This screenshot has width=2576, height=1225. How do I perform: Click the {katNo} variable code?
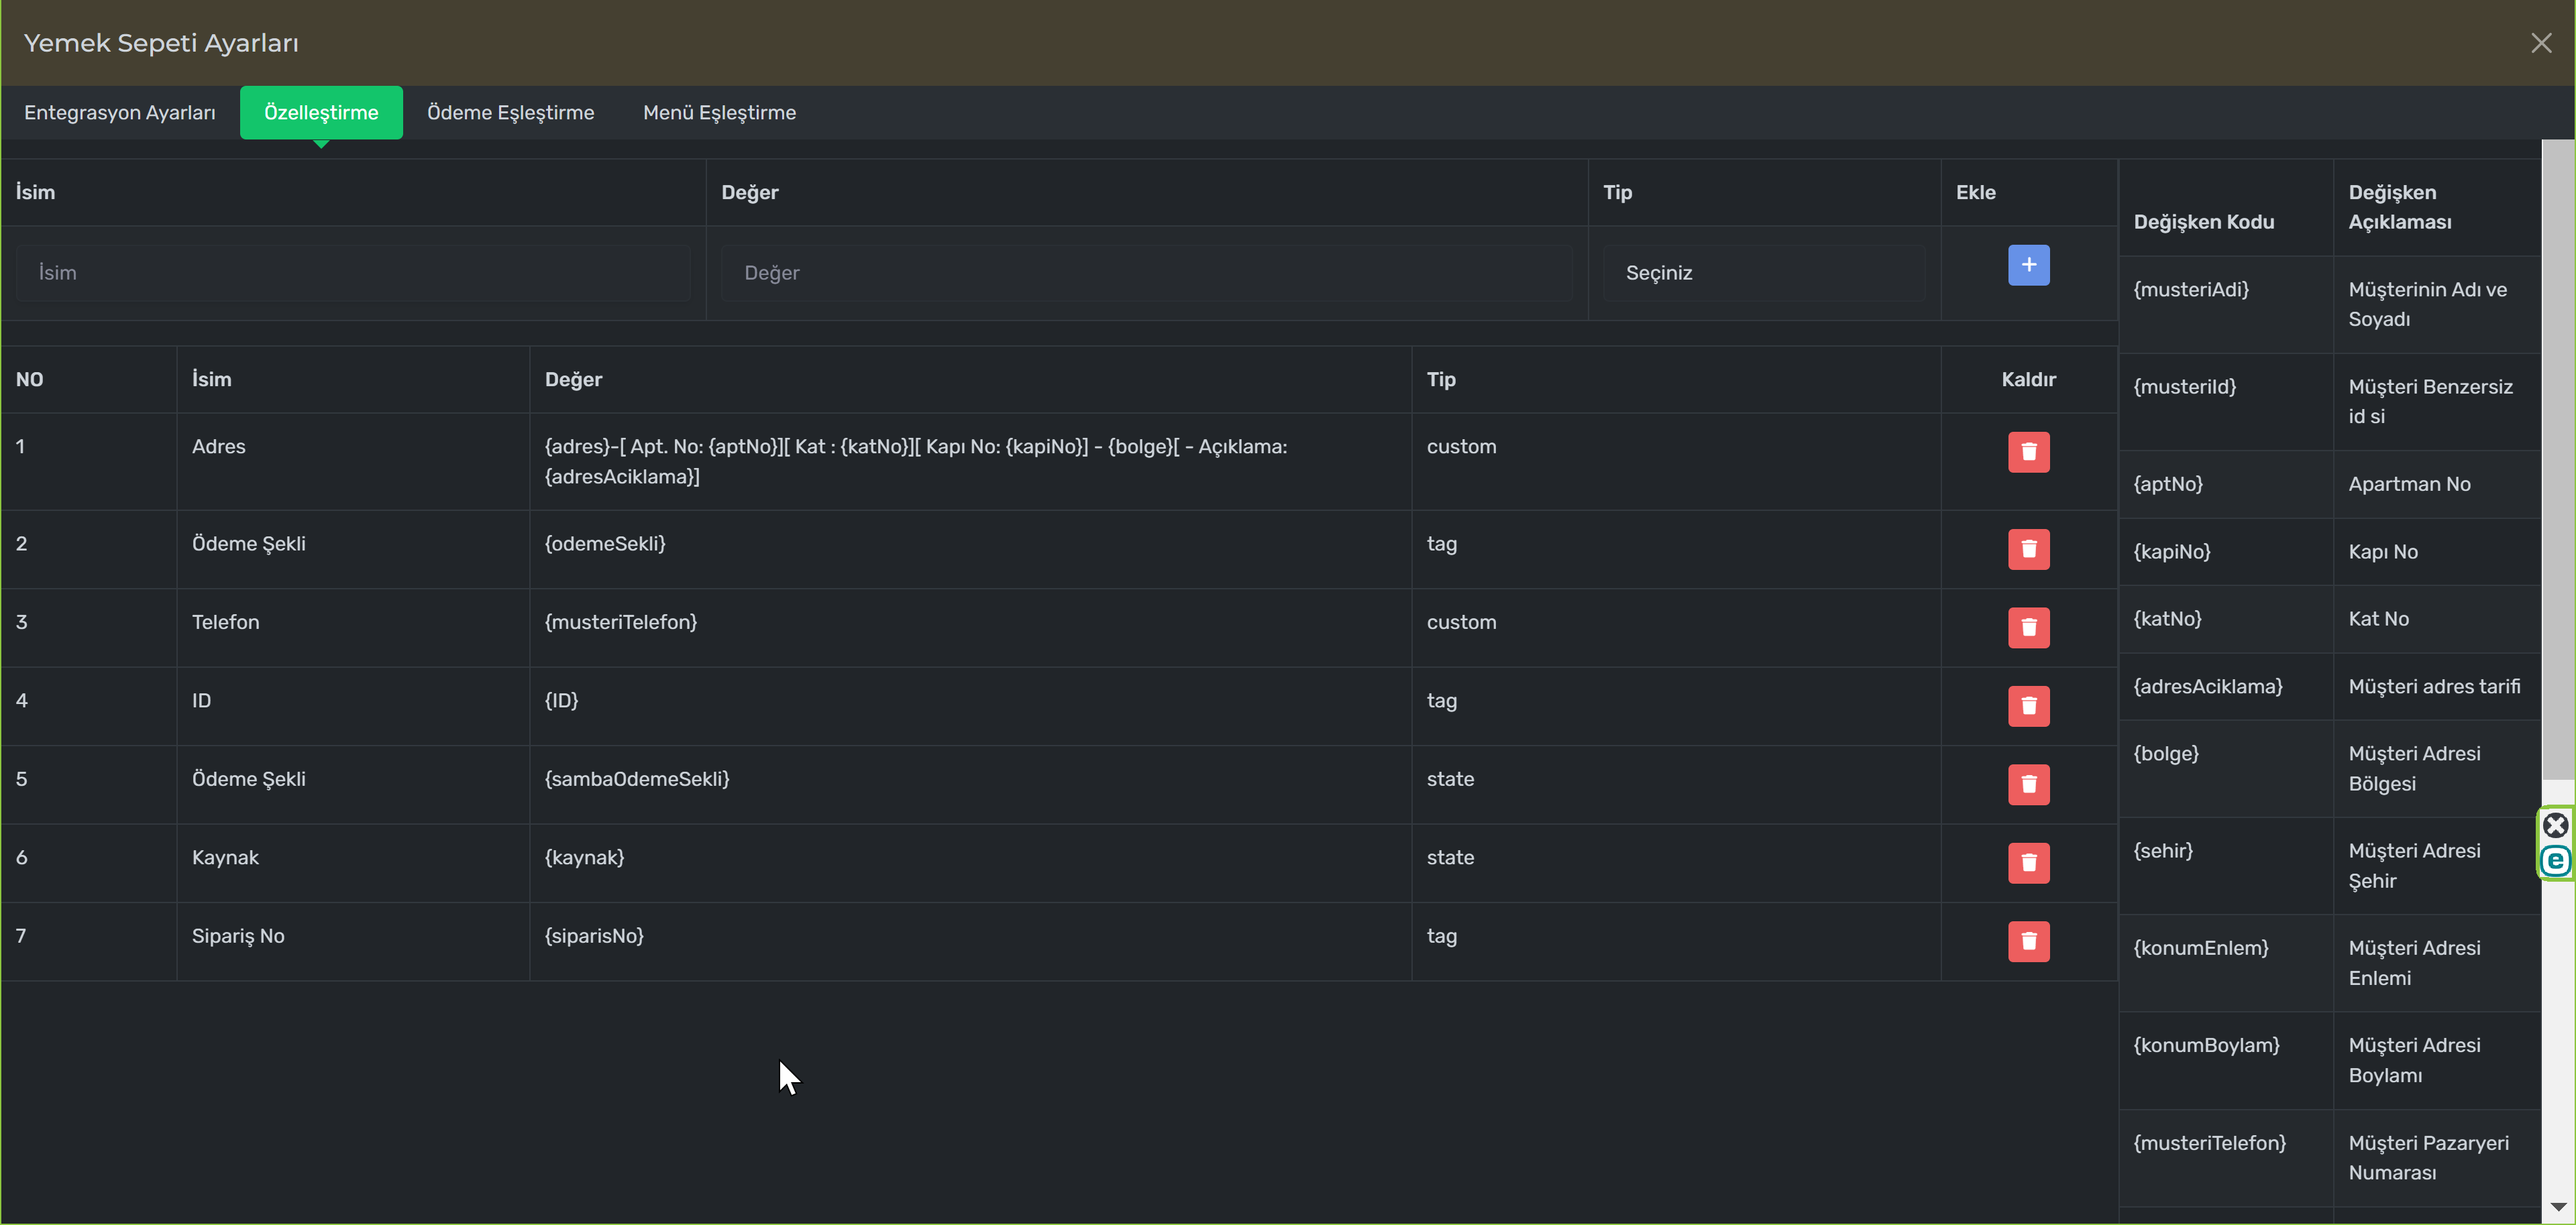pyautogui.click(x=2167, y=618)
